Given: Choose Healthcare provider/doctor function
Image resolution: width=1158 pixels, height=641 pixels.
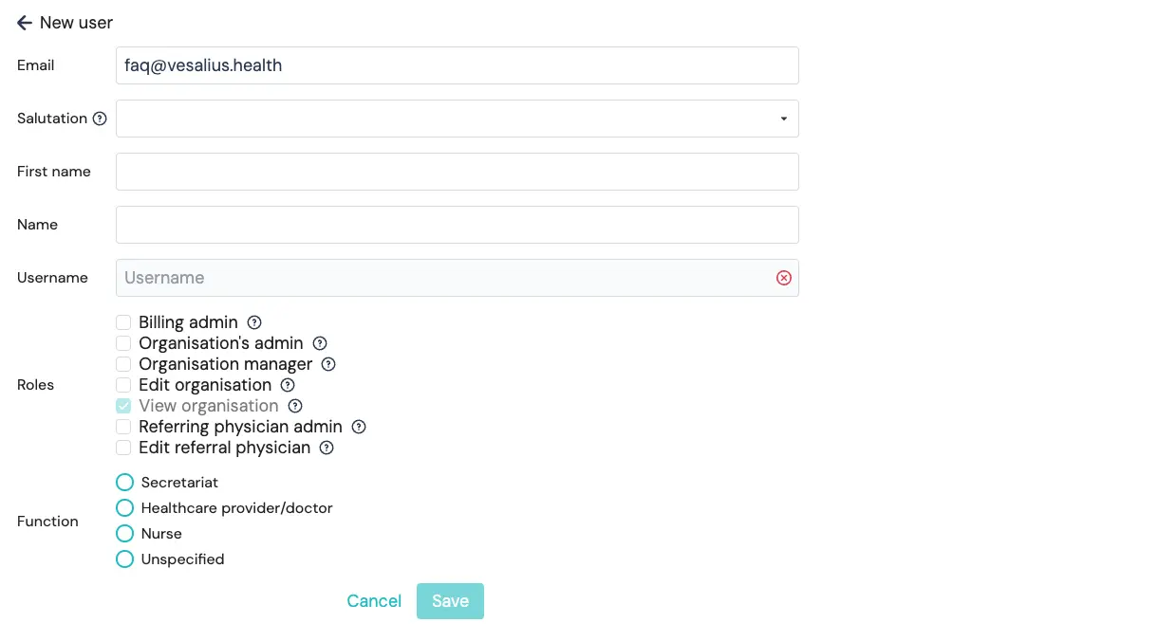Looking at the screenshot, I should point(124,508).
